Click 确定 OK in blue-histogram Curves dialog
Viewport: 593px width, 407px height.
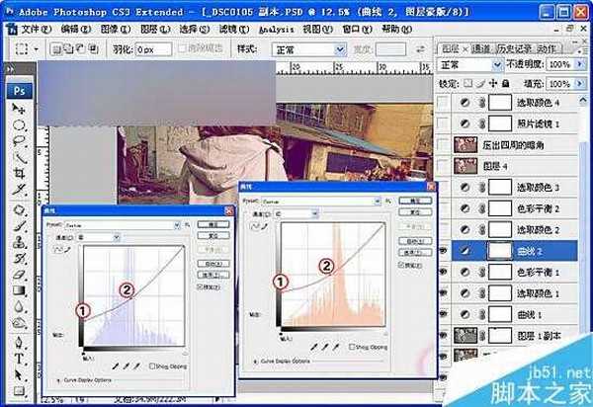tap(213, 224)
